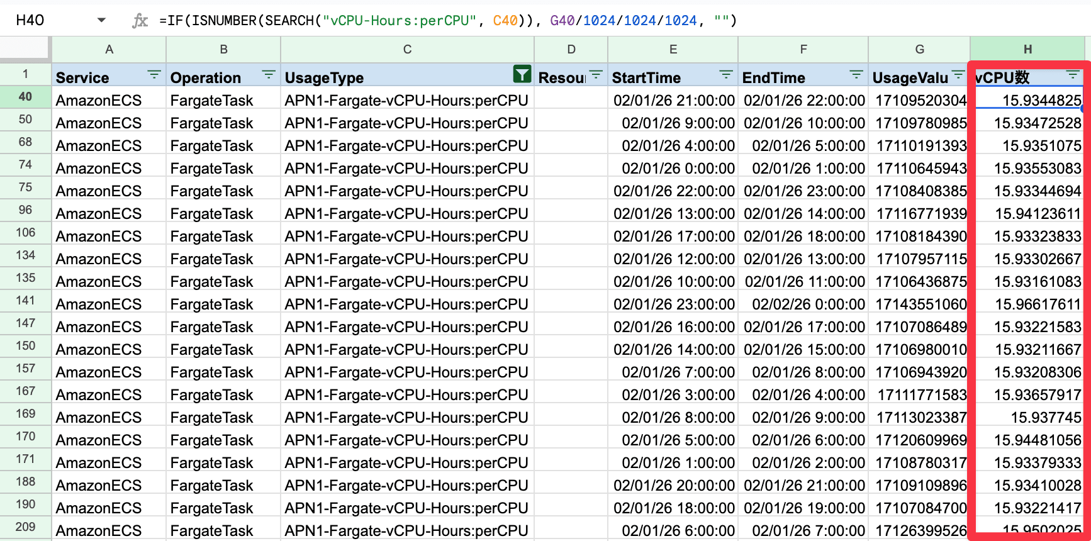Open the Resource column filter
Screen dimensions: 1091x541
596,75
